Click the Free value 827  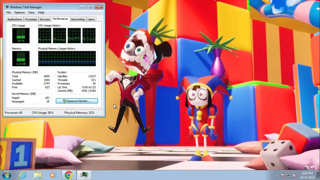pos(47,87)
